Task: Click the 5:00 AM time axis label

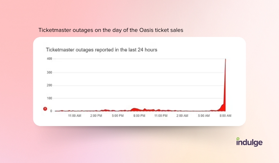Action: [x=204, y=116]
